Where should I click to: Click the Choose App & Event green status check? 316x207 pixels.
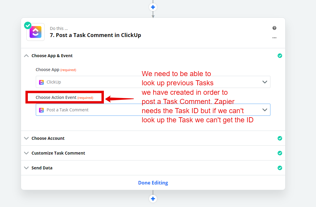pyautogui.click(x=280, y=56)
